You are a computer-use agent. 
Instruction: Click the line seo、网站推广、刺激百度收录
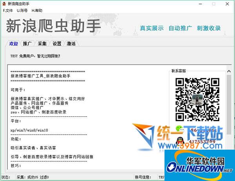[x=38, y=112]
